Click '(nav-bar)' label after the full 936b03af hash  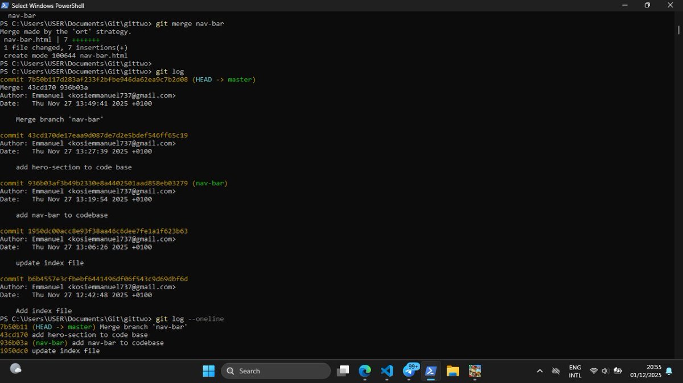[209, 183]
